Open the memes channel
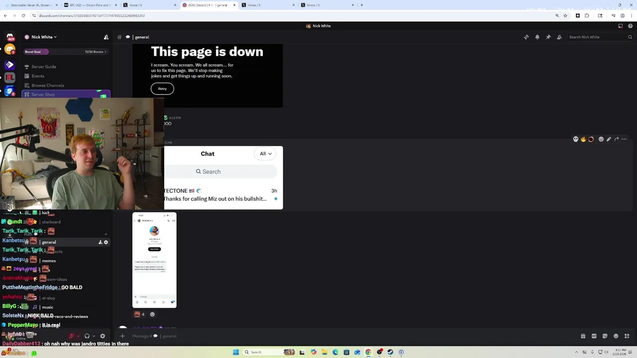 [49, 261]
